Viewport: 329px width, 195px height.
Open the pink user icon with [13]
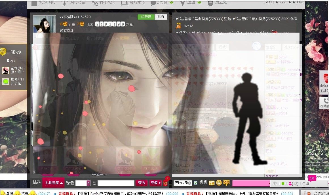point(294,184)
